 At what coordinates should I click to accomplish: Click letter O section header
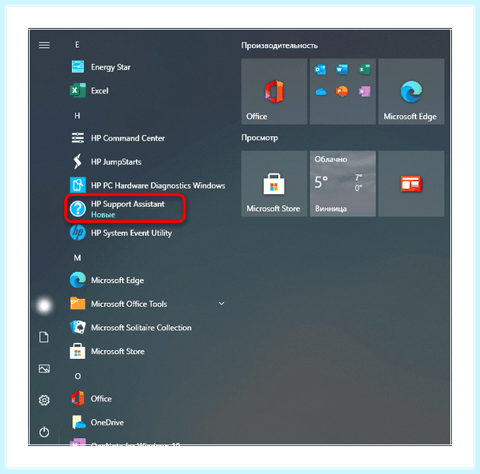(78, 376)
